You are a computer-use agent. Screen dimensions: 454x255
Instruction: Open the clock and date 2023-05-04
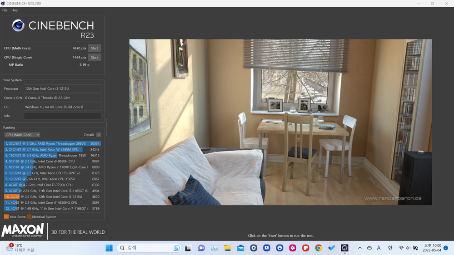432,248
